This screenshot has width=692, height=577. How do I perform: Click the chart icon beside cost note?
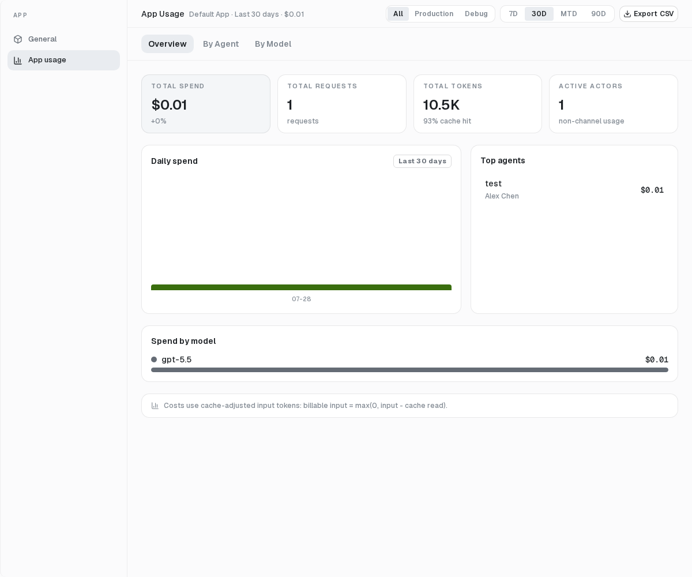pyautogui.click(x=155, y=406)
